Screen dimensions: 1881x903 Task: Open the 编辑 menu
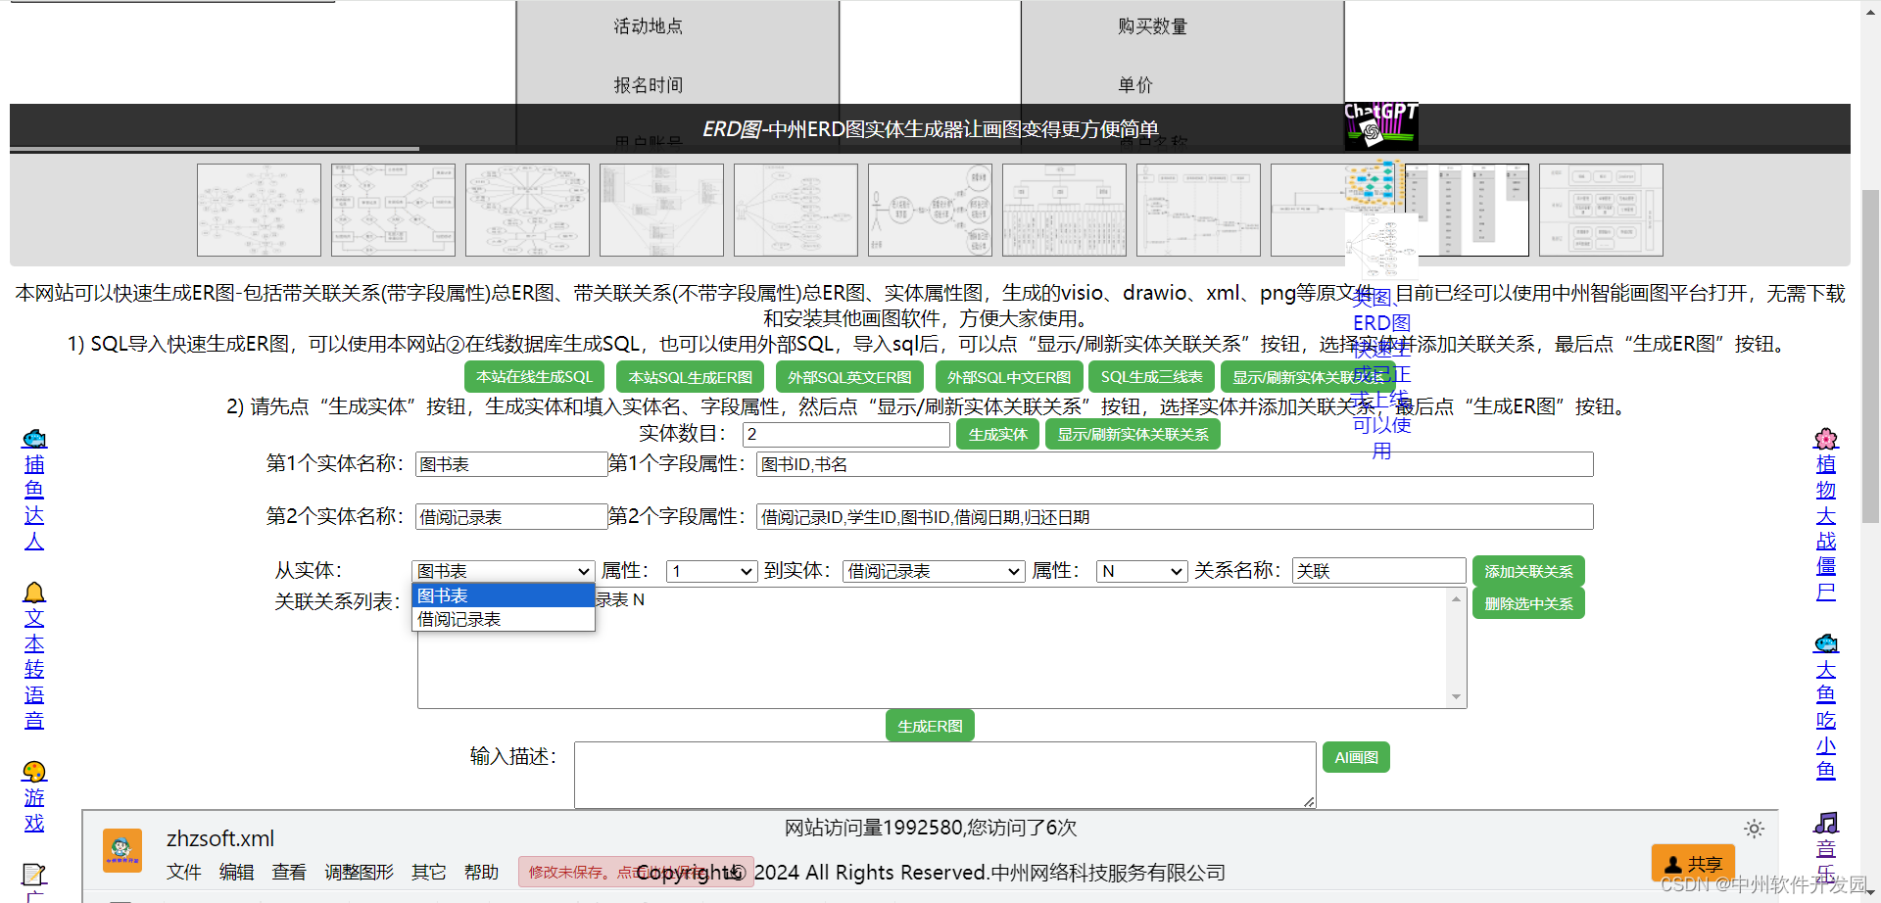(x=236, y=872)
